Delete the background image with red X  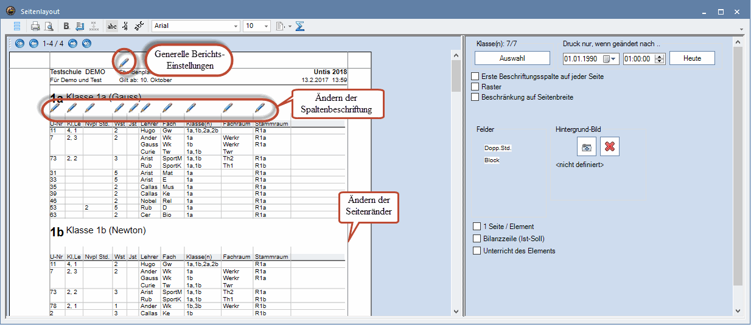tap(610, 146)
